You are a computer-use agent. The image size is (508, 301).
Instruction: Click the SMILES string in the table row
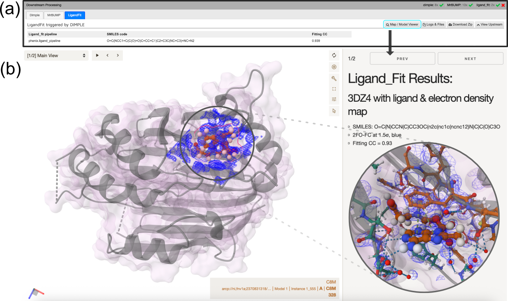150,41
